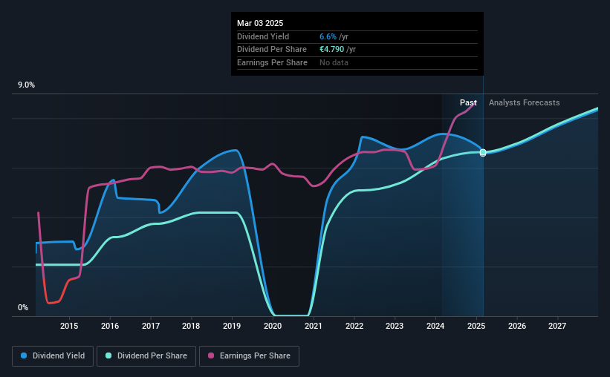The width and height of the screenshot is (610, 377).
Task: Click the tooltip 'No data' value
Action: point(334,62)
